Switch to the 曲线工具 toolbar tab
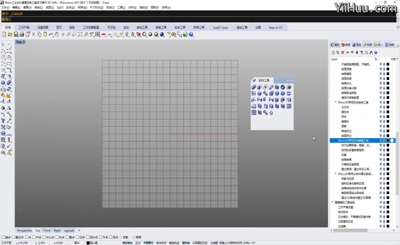This screenshot has width=400, height=245. pyautogui.click(x=142, y=27)
